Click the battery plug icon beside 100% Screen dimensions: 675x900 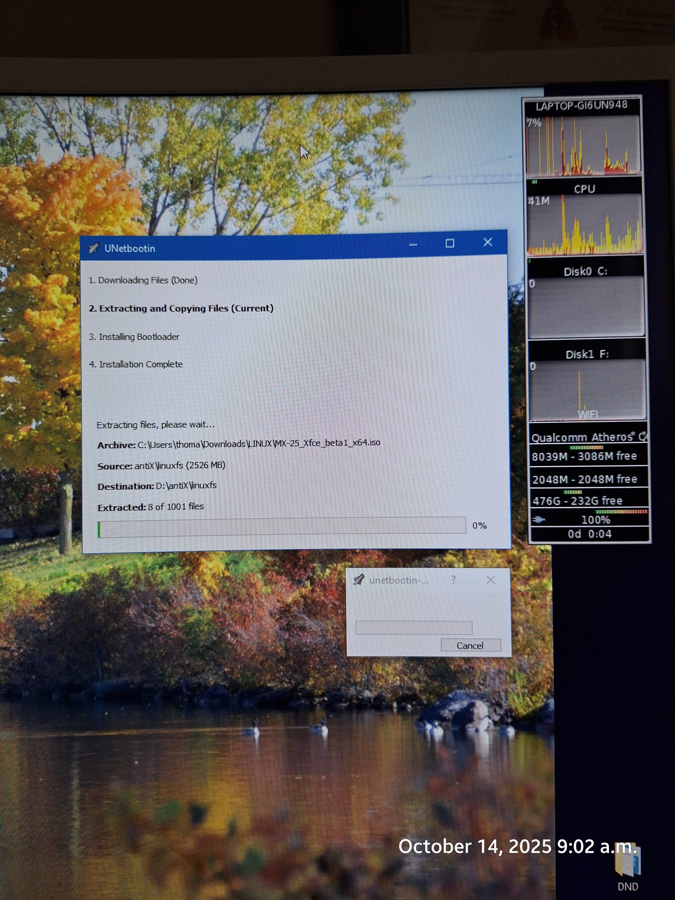coord(539,519)
